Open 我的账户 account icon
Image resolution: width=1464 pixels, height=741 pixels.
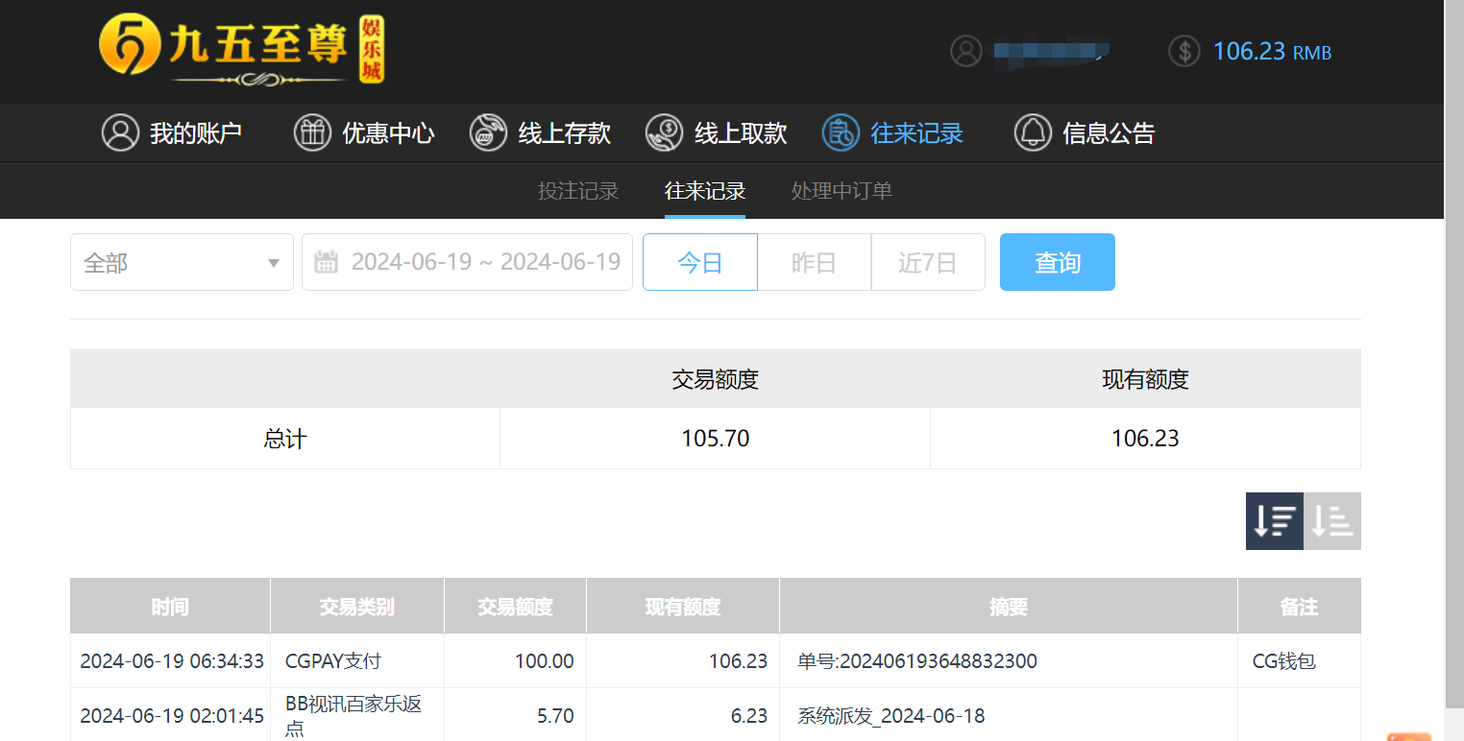[119, 132]
